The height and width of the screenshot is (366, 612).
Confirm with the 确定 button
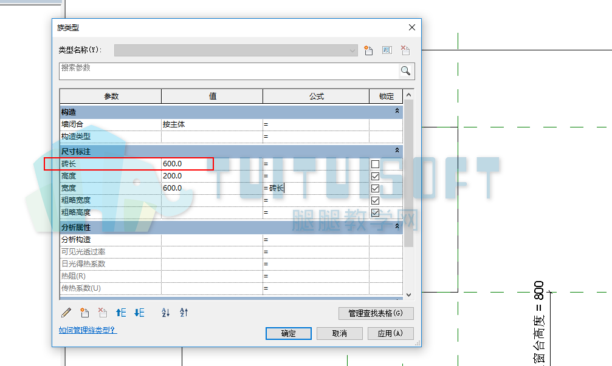[289, 333]
